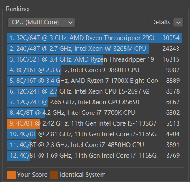Select the AMD Ryzen 7 1700X entry
Screen dimensions: 190x182
pyautogui.click(x=95, y=81)
